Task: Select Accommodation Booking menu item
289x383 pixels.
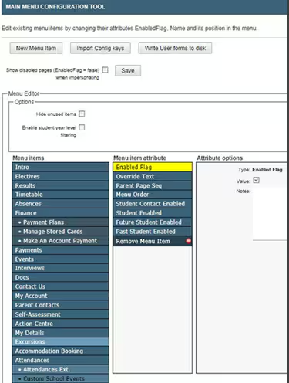Action: (x=61, y=351)
